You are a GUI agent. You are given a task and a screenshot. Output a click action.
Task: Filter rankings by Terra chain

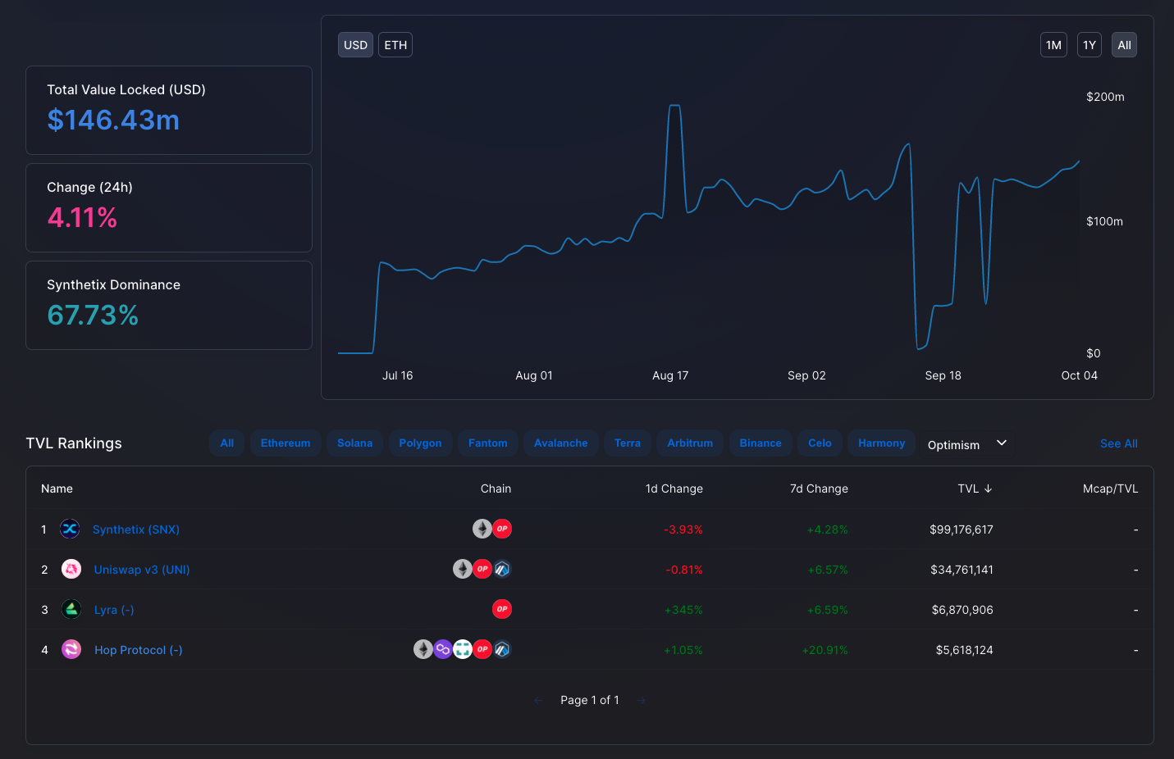coord(628,443)
